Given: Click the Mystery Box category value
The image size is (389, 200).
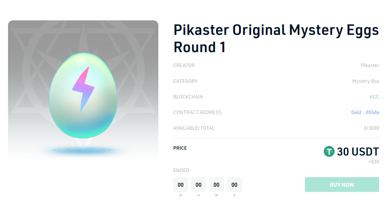Looking at the screenshot, I should pos(365,81).
